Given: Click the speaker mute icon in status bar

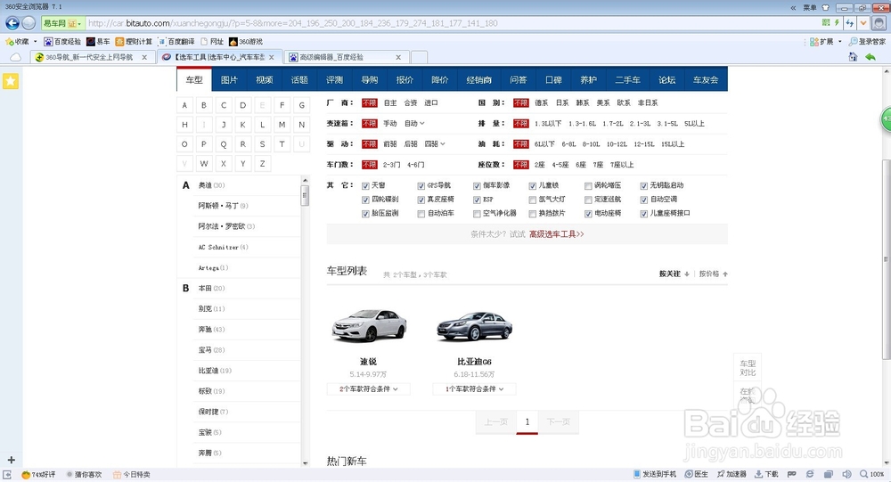Looking at the screenshot, I should (846, 474).
